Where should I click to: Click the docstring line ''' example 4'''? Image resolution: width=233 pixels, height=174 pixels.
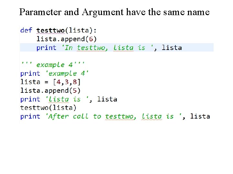pyautogui.click(x=53, y=65)
